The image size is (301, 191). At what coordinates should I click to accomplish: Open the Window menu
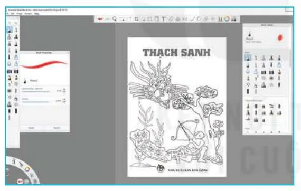coord(28,14)
